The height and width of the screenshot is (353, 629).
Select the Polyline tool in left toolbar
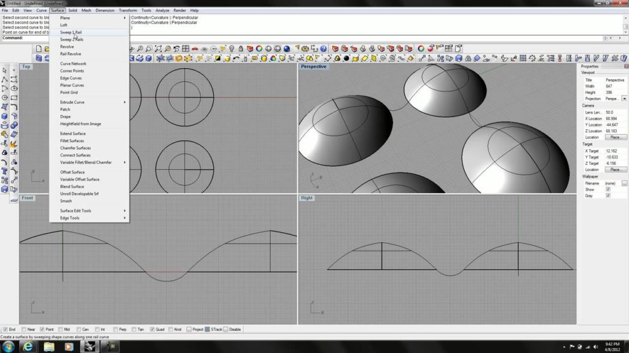pos(5,79)
